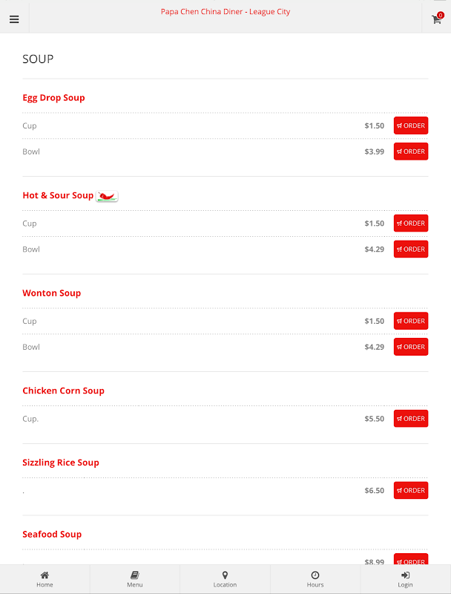
Task: Order the Chicken Corn Soup cup
Action: [x=411, y=419]
